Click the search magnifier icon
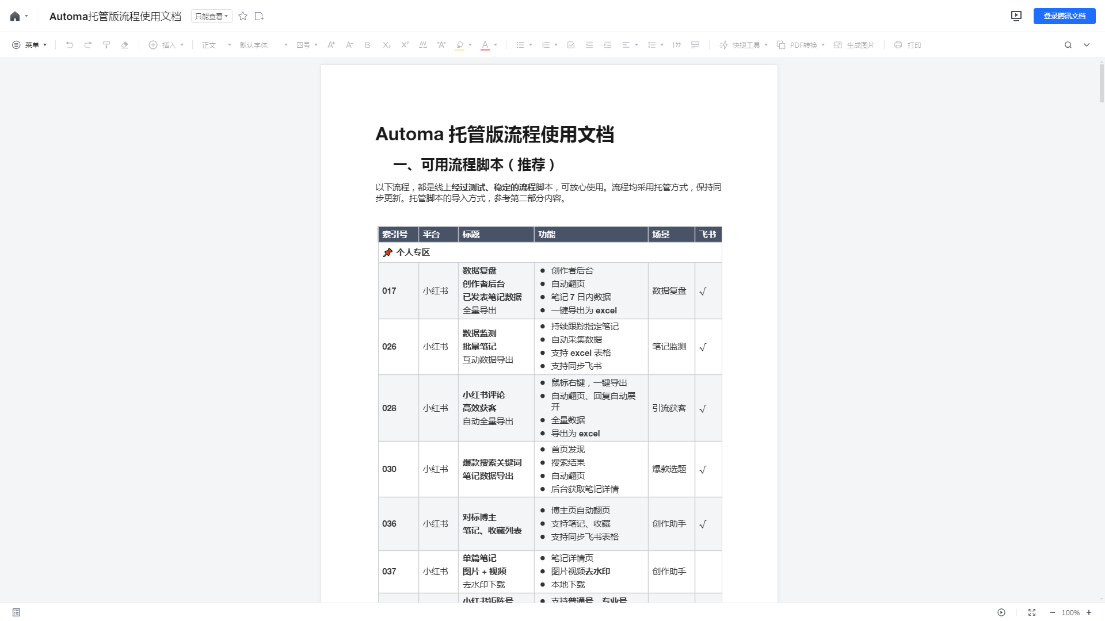 [x=1068, y=45]
